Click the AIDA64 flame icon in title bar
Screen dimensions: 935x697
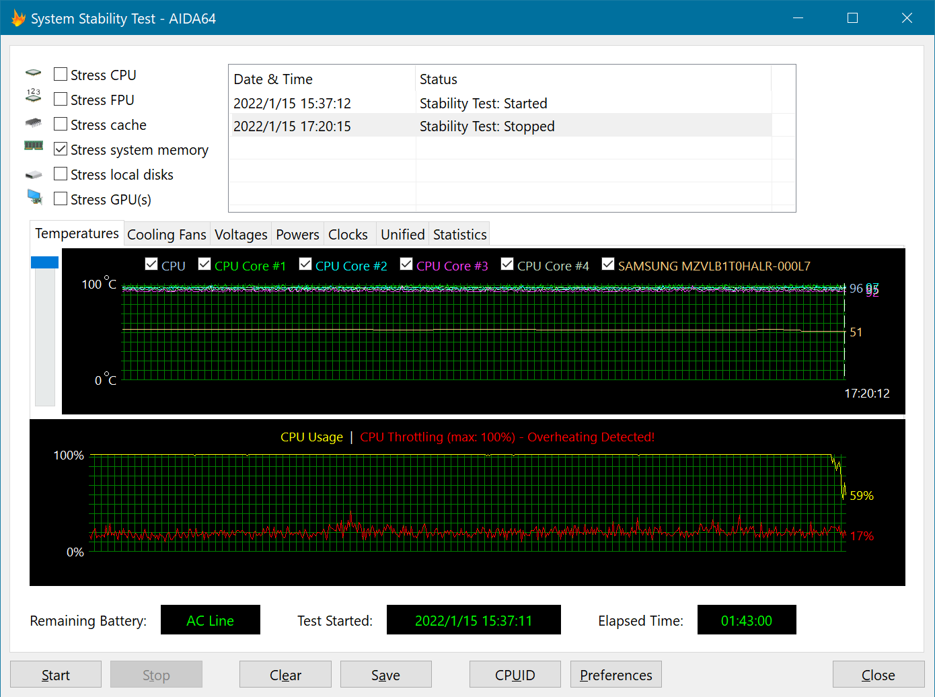click(18, 18)
